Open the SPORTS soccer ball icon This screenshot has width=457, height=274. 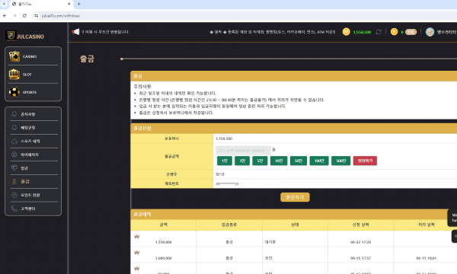[x=14, y=92]
